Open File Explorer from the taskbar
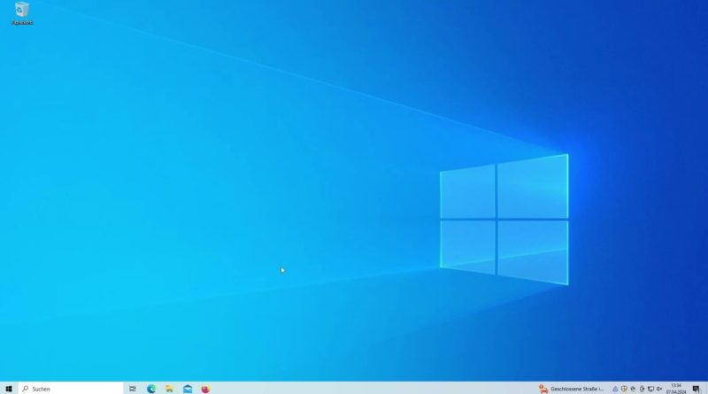Viewport: 708px width, 394px height. pyautogui.click(x=169, y=389)
